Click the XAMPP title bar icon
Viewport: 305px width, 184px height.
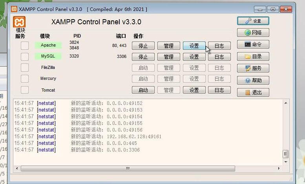[14, 9]
